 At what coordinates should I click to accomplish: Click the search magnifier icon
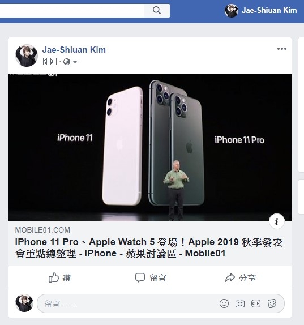[157, 10]
